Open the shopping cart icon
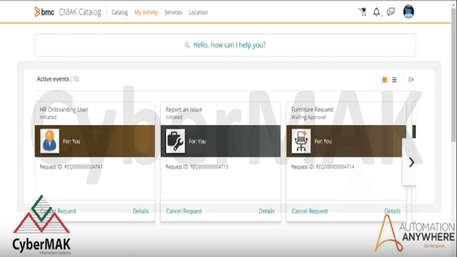This screenshot has height=257, width=457. click(x=362, y=12)
